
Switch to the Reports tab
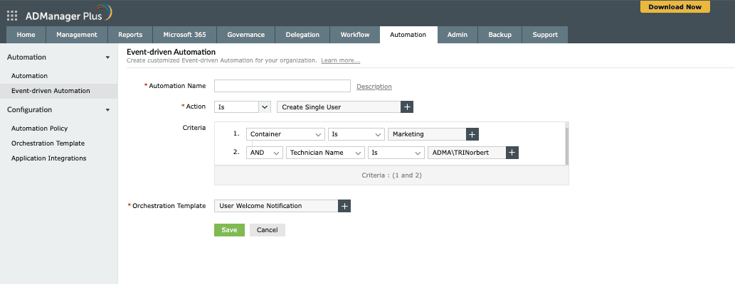click(x=130, y=35)
